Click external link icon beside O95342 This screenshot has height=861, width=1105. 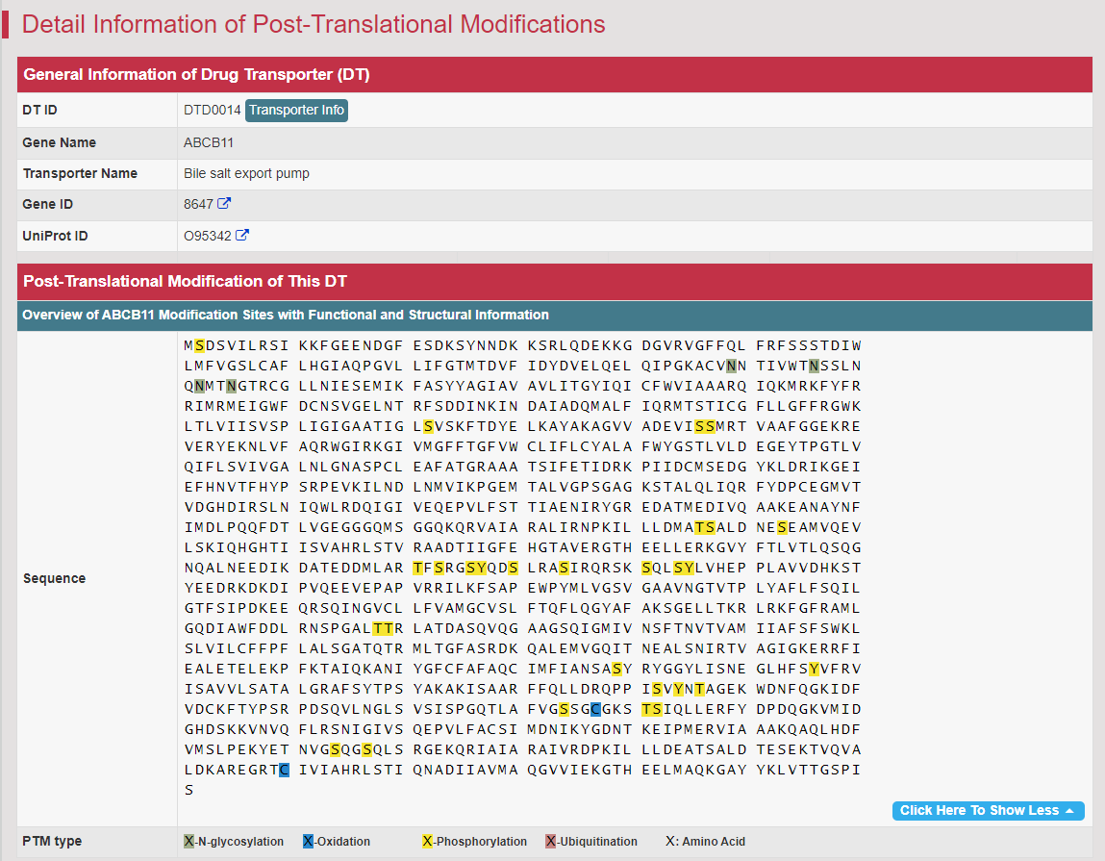click(x=242, y=236)
